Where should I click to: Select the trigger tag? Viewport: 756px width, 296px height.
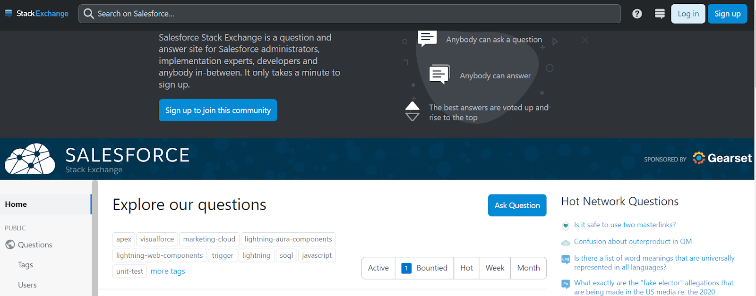(x=223, y=255)
